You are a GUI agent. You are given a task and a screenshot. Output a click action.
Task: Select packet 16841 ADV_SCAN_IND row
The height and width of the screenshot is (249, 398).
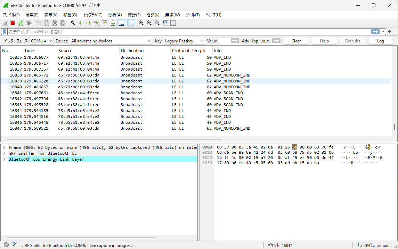[x=196, y=93]
